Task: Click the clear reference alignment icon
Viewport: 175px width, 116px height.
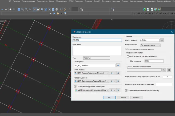Action: pos(169,70)
